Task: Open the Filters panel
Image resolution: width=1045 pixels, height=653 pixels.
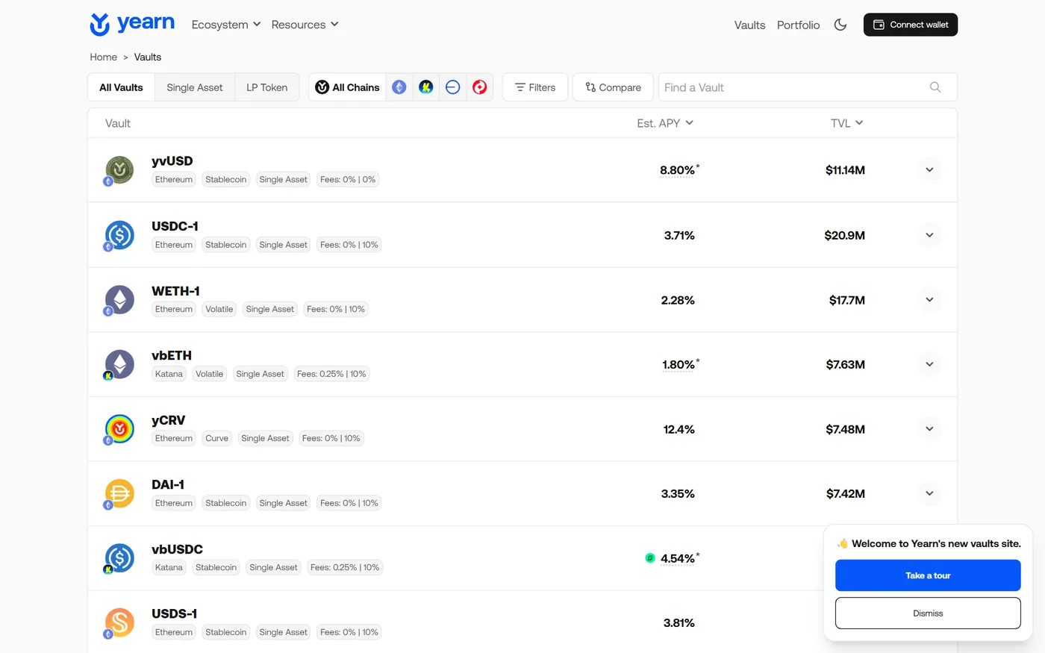Action: tap(535, 87)
